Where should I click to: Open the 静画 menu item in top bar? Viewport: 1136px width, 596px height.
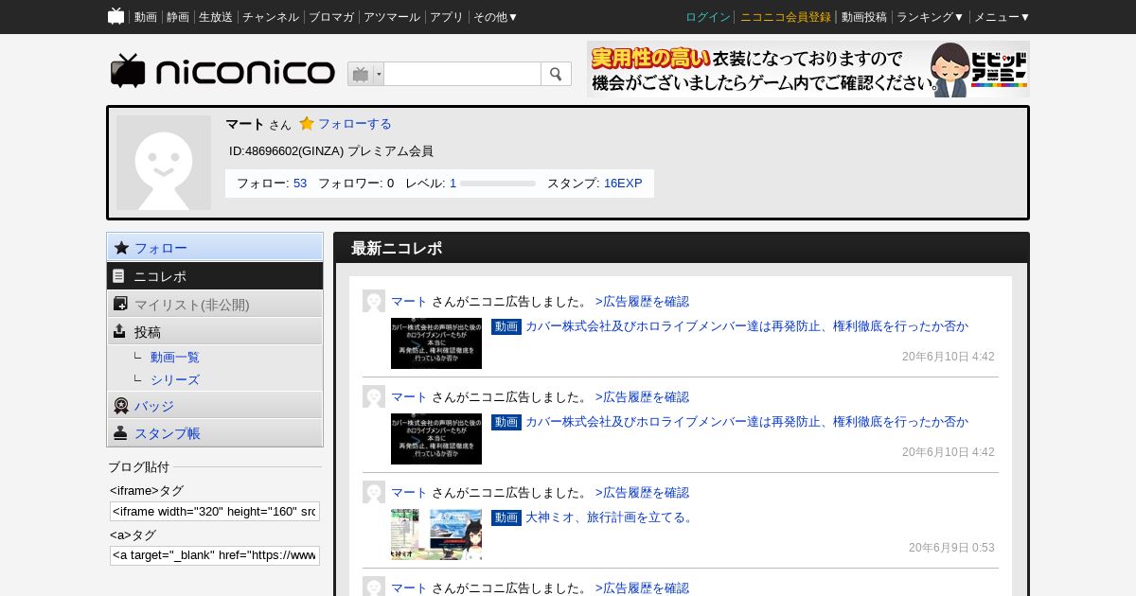pos(178,17)
